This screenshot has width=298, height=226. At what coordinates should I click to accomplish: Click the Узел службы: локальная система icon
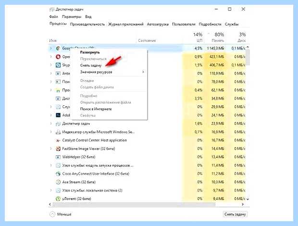(58, 190)
